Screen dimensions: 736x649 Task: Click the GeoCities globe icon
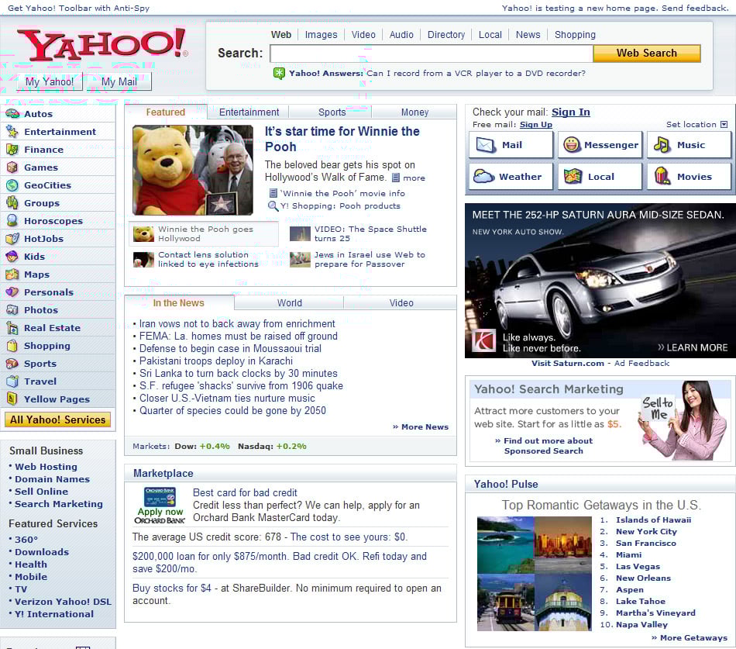12,185
